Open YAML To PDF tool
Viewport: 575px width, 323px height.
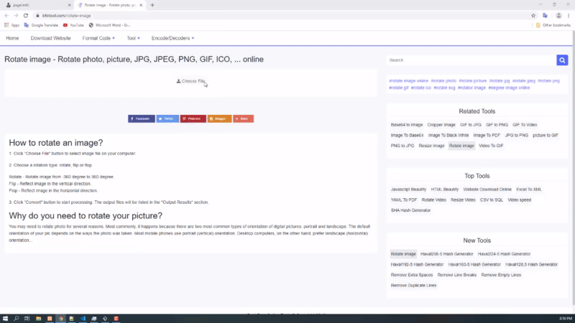tap(404, 200)
